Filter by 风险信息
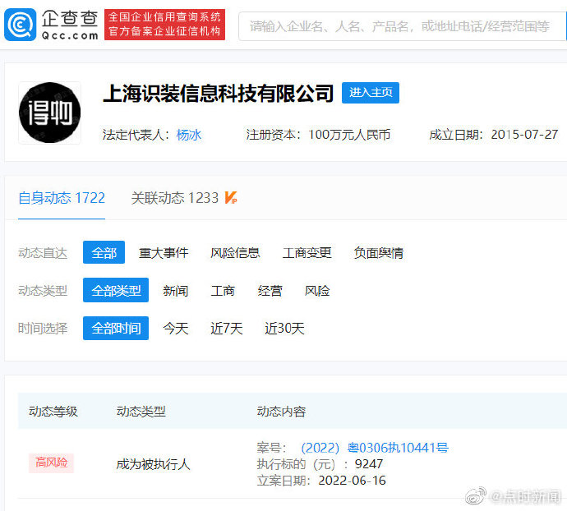This screenshot has width=567, height=511. coord(235,253)
